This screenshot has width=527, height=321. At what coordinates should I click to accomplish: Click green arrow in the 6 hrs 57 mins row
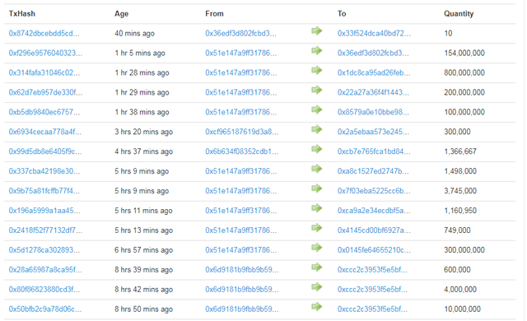point(316,248)
